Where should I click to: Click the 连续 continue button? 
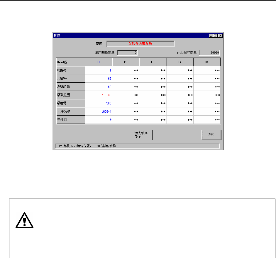(211, 135)
